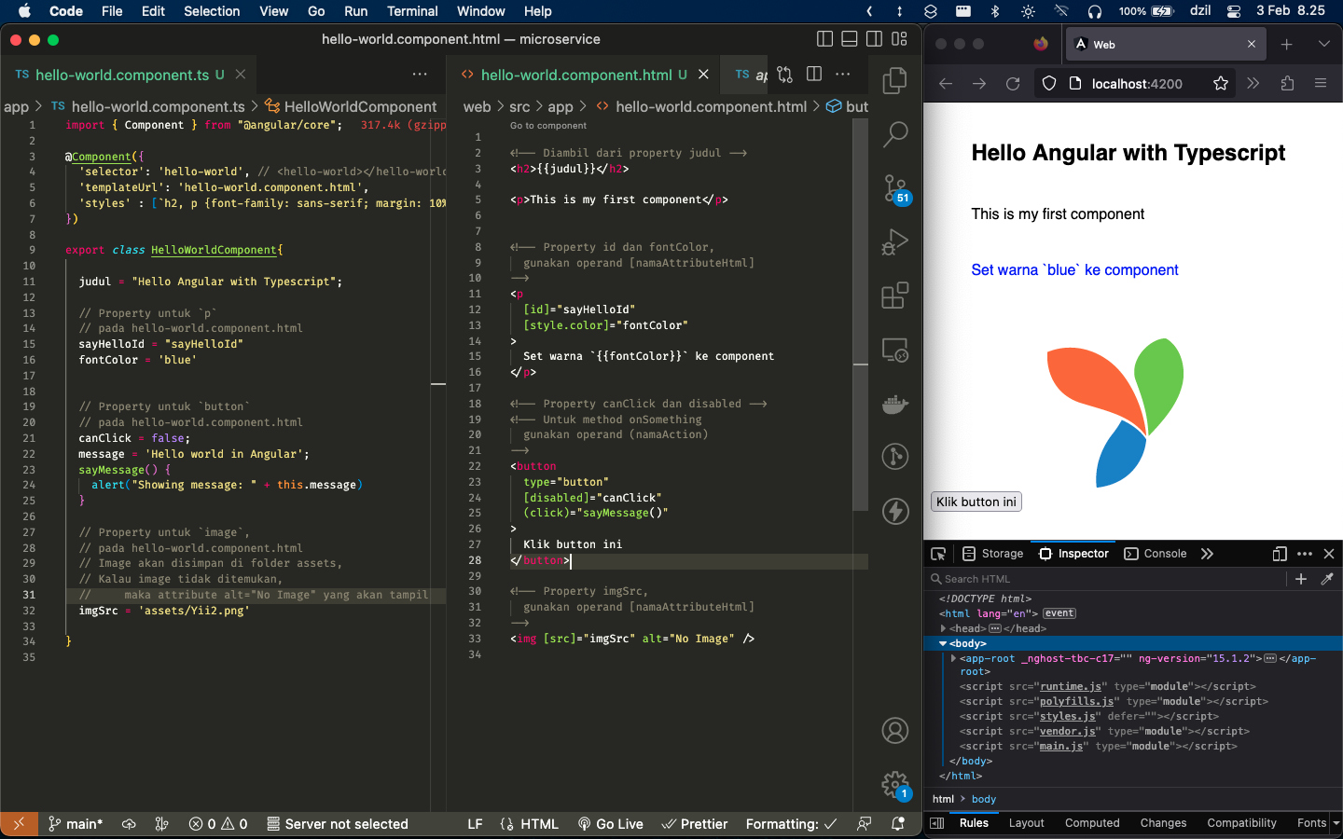Open Run and Debug view
Screen dimensions: 1343x839
coord(894,243)
